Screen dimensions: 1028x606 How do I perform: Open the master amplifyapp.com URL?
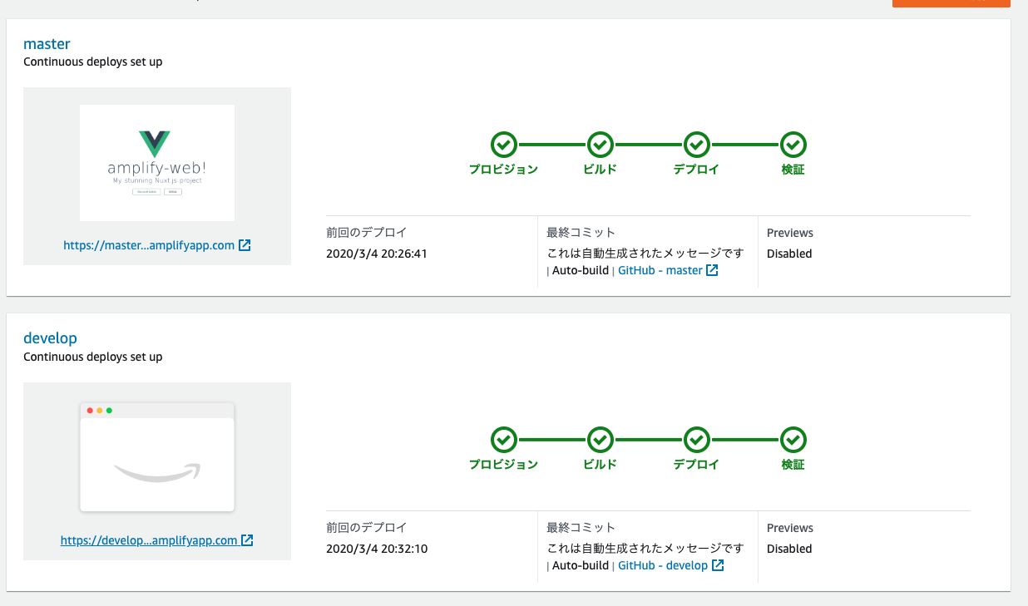point(149,245)
